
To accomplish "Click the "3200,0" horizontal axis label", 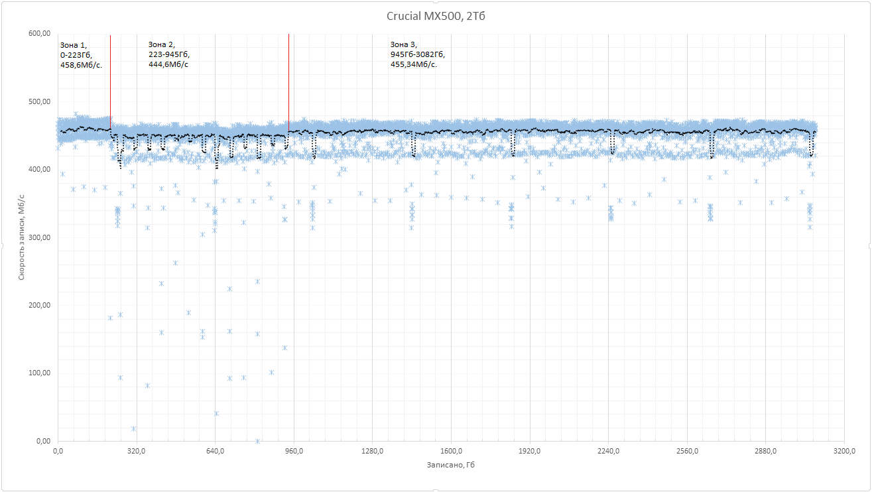I will click(844, 452).
